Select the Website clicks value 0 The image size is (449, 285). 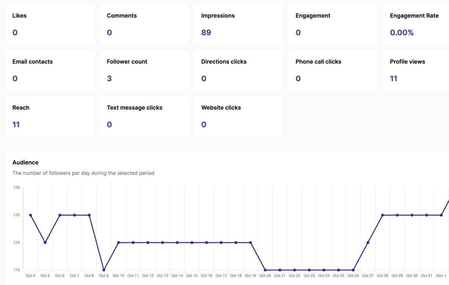203,125
